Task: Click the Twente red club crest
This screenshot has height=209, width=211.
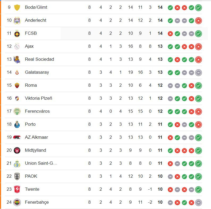Action: 17,189
